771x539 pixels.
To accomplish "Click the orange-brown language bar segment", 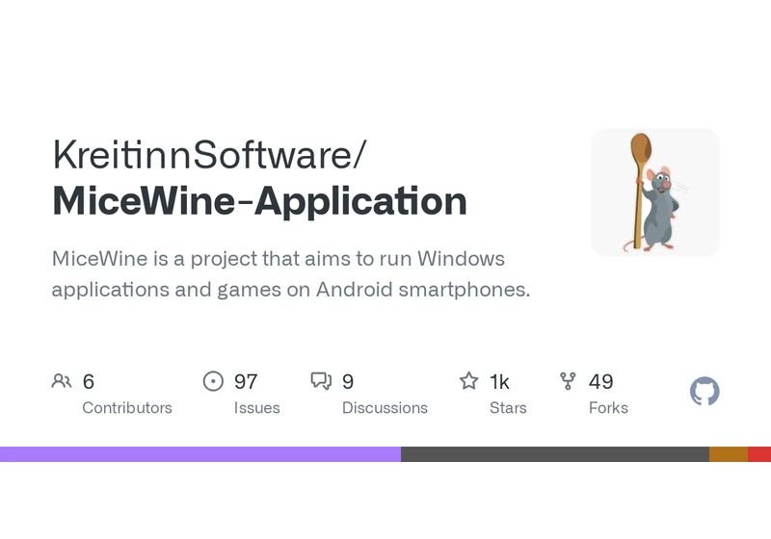I will (x=729, y=454).
